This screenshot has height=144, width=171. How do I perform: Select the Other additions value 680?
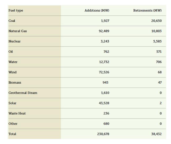click(x=106, y=124)
